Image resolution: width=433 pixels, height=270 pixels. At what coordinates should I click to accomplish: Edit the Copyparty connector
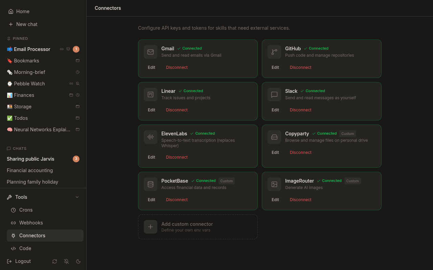[275, 153]
